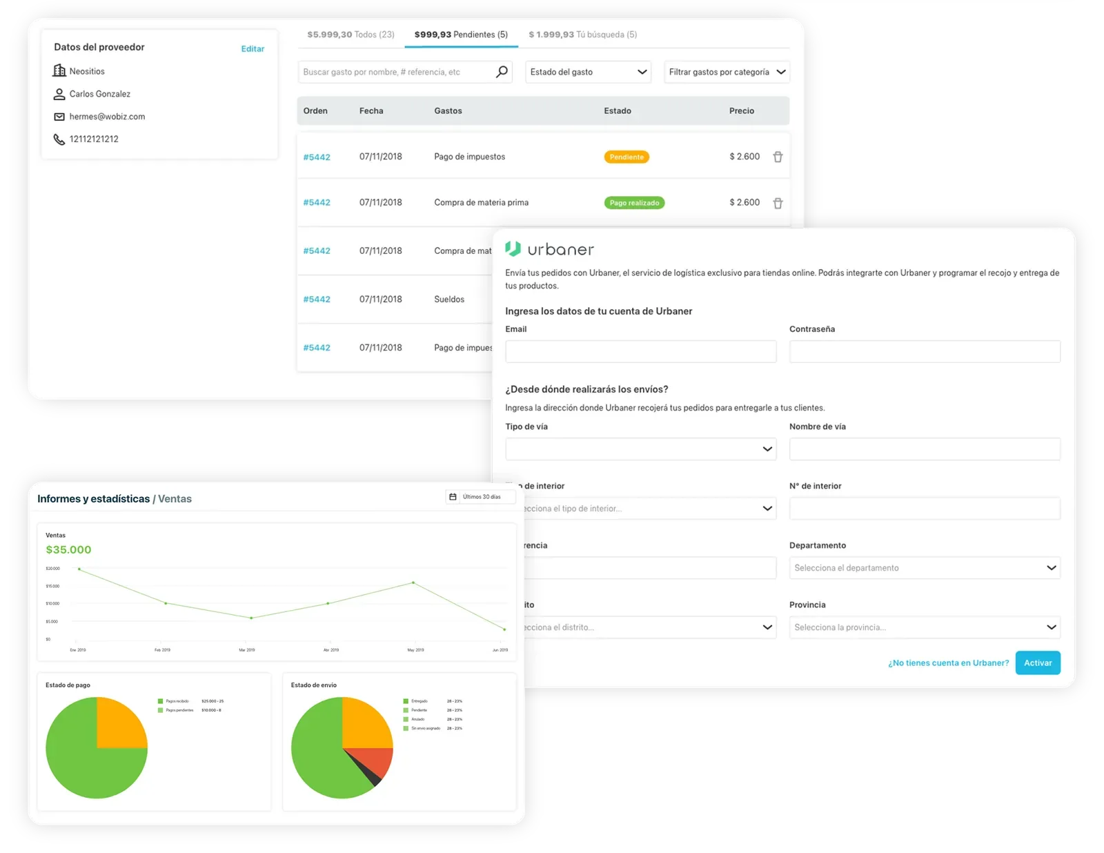Click the Entregado green legend swatch
The height and width of the screenshot is (853, 1104).
pos(406,701)
